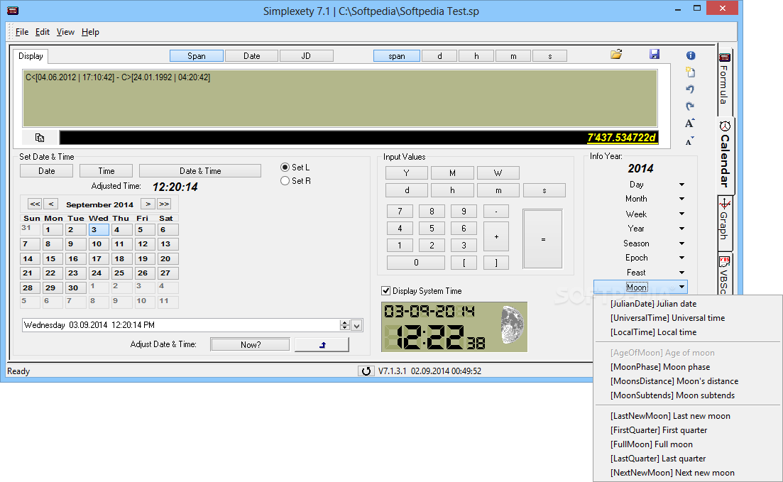Screen dimensions: 783x482
Task: Expand the Month info dropdown
Action: point(681,199)
